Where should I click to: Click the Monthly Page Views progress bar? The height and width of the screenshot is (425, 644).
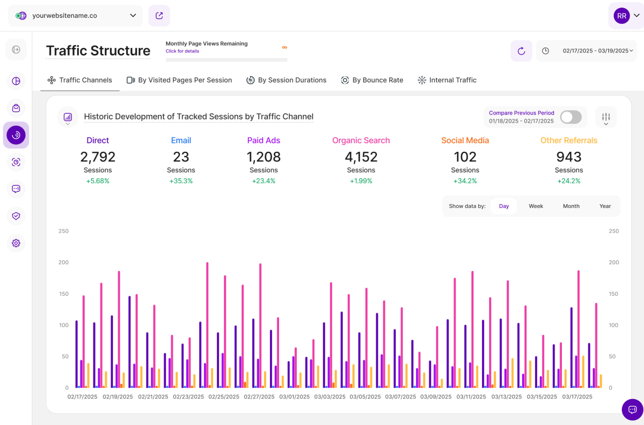pyautogui.click(x=226, y=60)
